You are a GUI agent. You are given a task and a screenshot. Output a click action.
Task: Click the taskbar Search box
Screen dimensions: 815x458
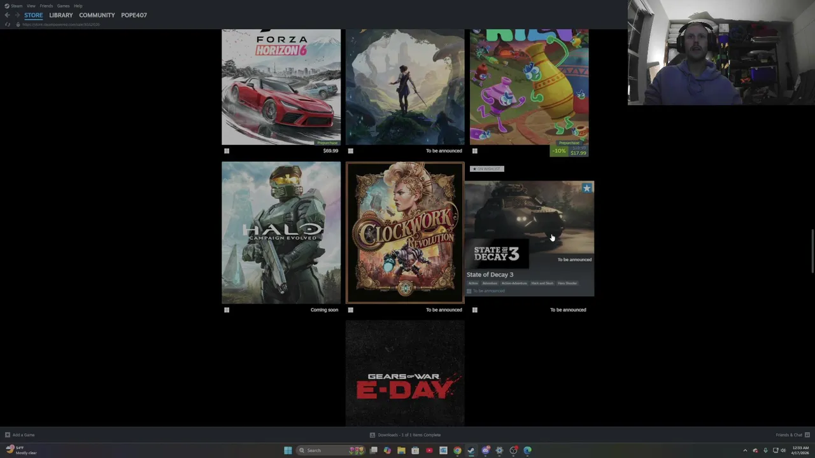click(331, 450)
